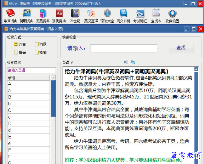Click the main window title bar app icon
Screen dimensions: 204x164
point(6,4)
